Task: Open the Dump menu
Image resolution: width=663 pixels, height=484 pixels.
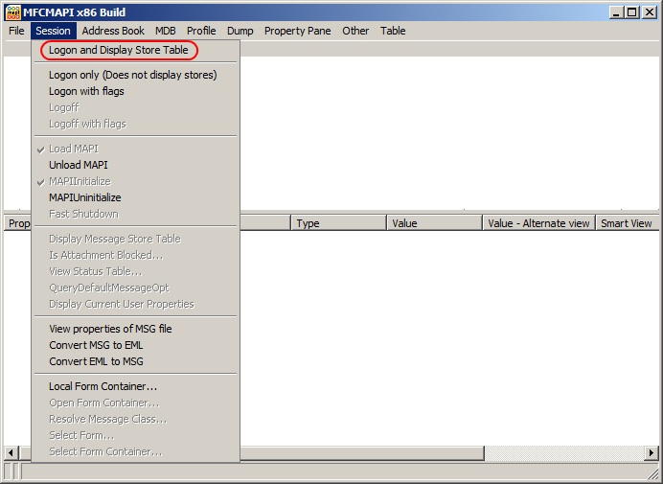Action: point(240,31)
